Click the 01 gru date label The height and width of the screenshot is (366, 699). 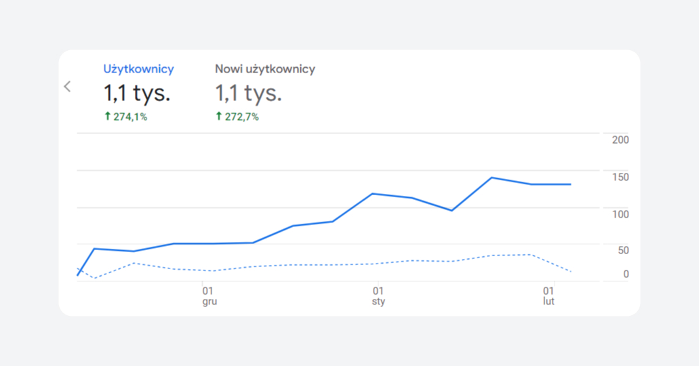[208, 296]
